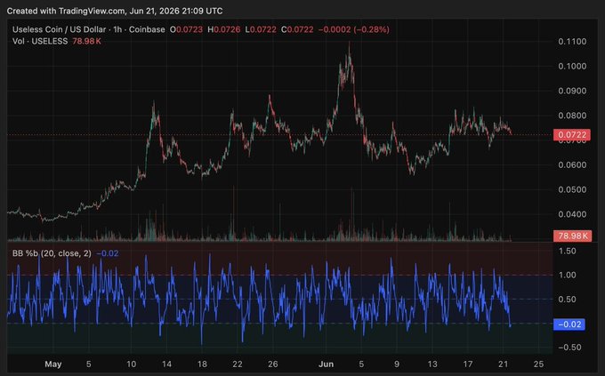
Task: Click the '21' date label on time axis
Action: pyautogui.click(x=504, y=364)
